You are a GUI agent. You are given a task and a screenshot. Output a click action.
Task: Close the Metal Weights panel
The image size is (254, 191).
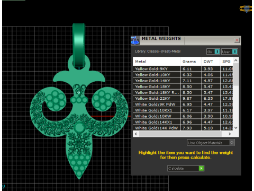[237, 40]
